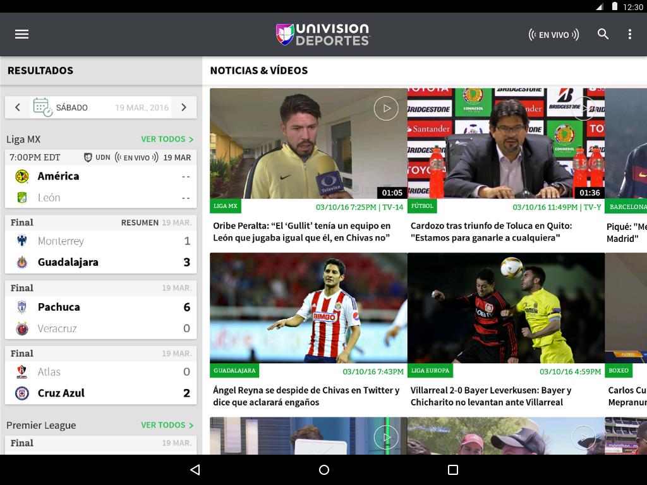Click the León team crest
Image resolution: width=647 pixels, height=485 pixels.
click(x=22, y=198)
